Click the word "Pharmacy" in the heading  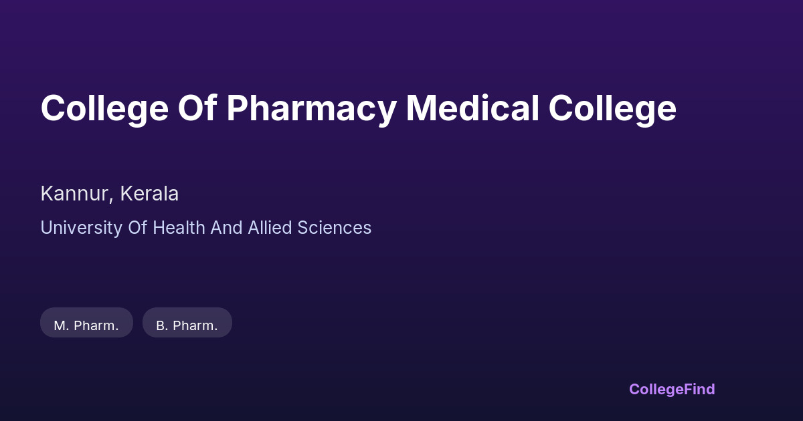311,108
